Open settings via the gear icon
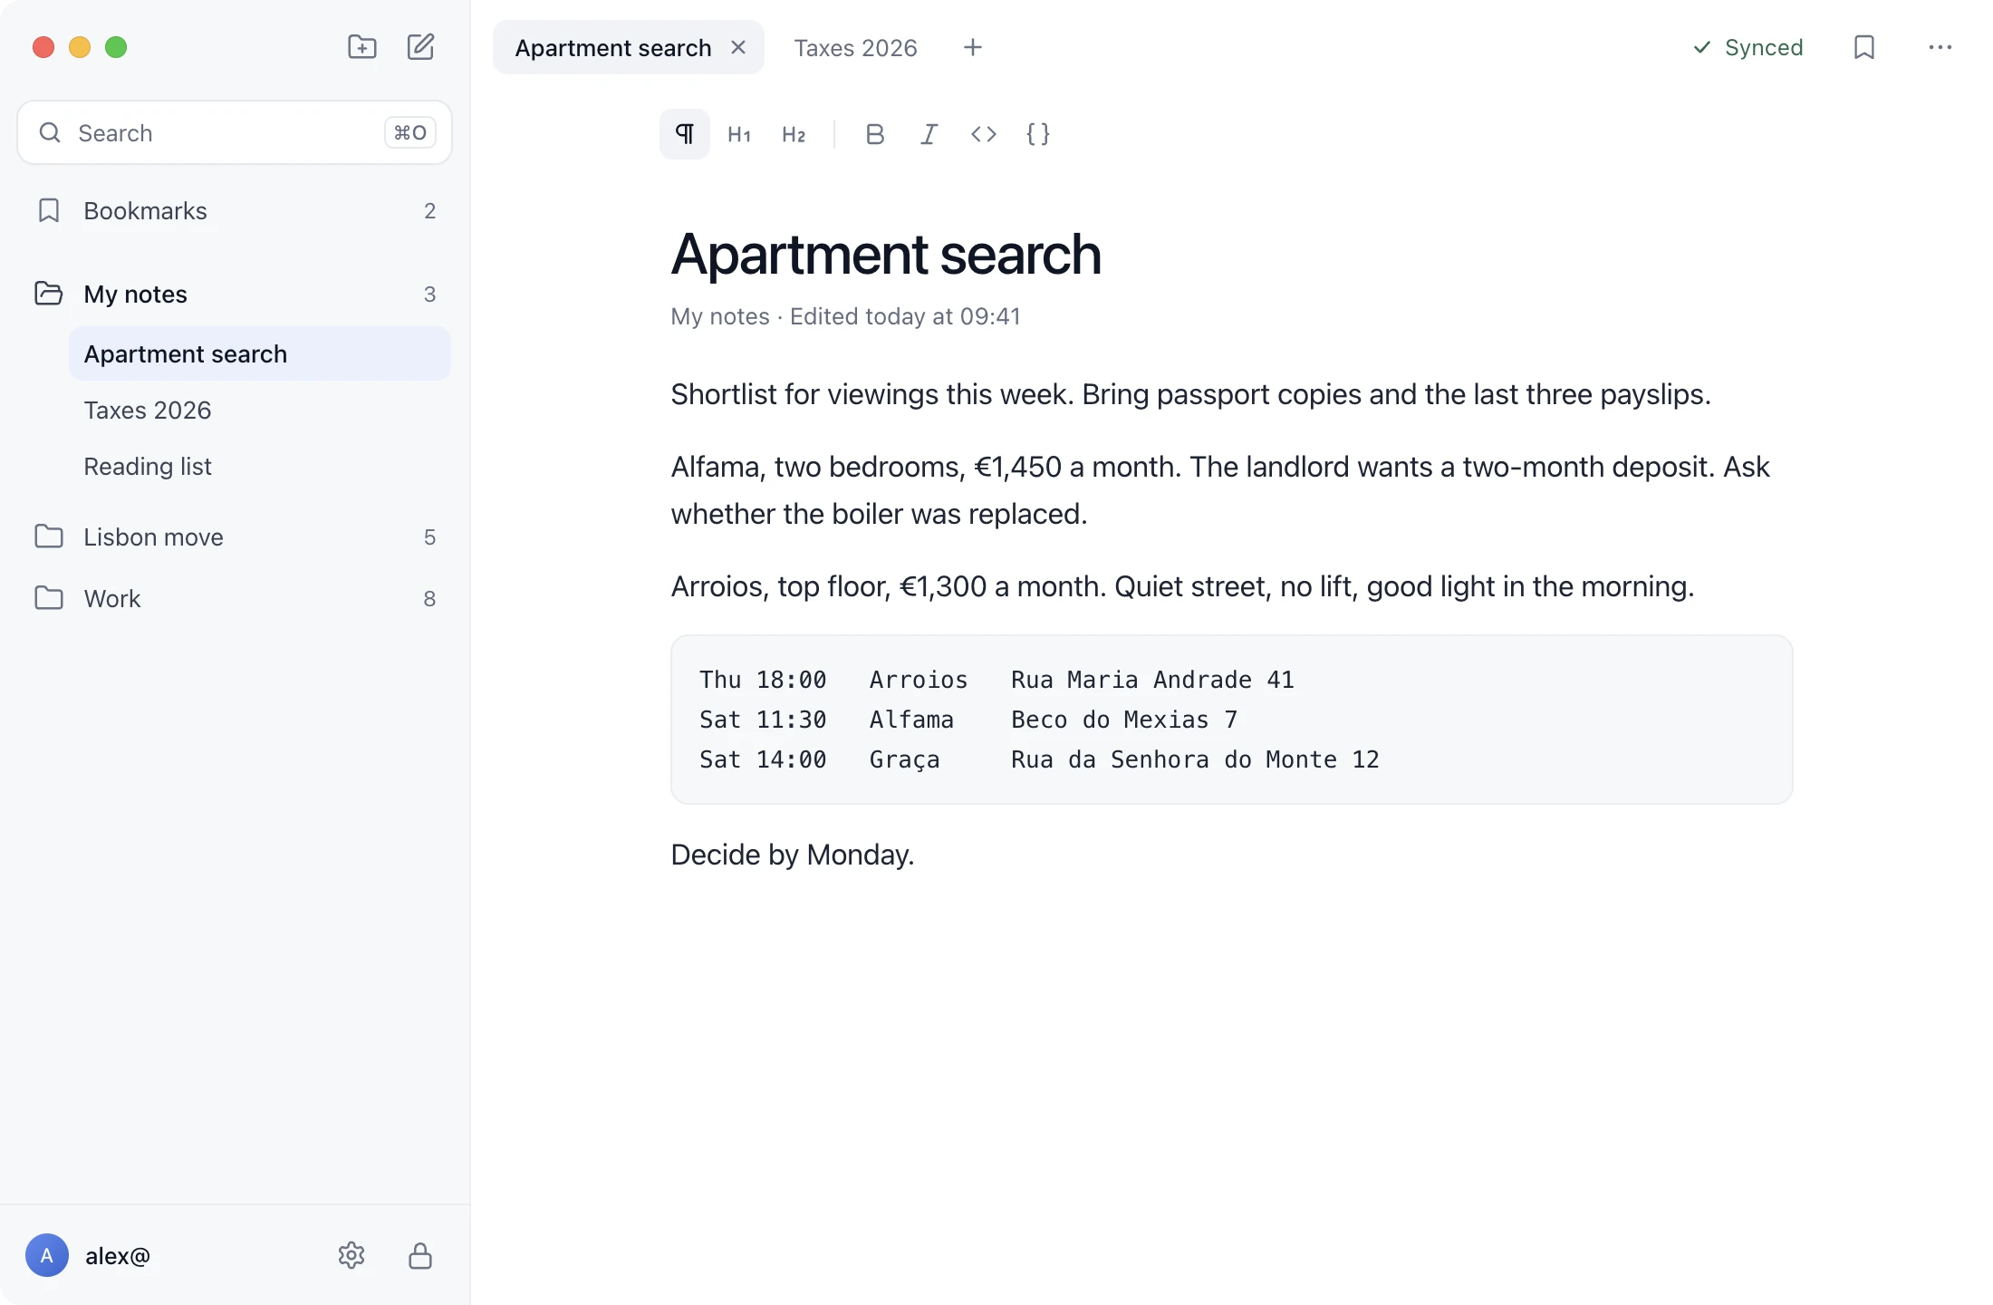1993x1305 pixels. coord(351,1255)
